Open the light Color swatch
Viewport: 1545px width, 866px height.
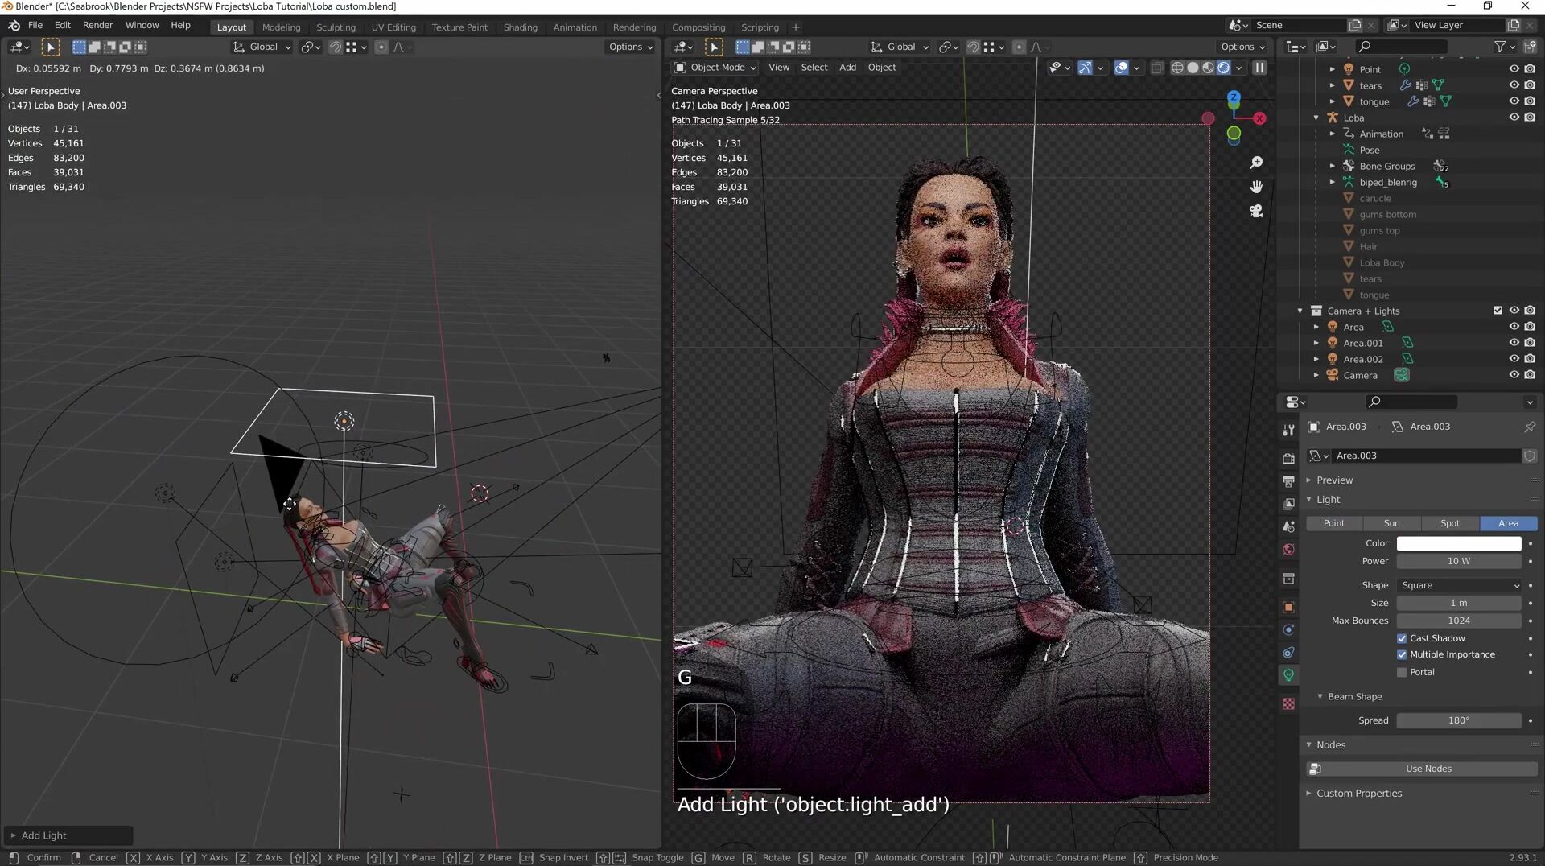click(x=1458, y=543)
